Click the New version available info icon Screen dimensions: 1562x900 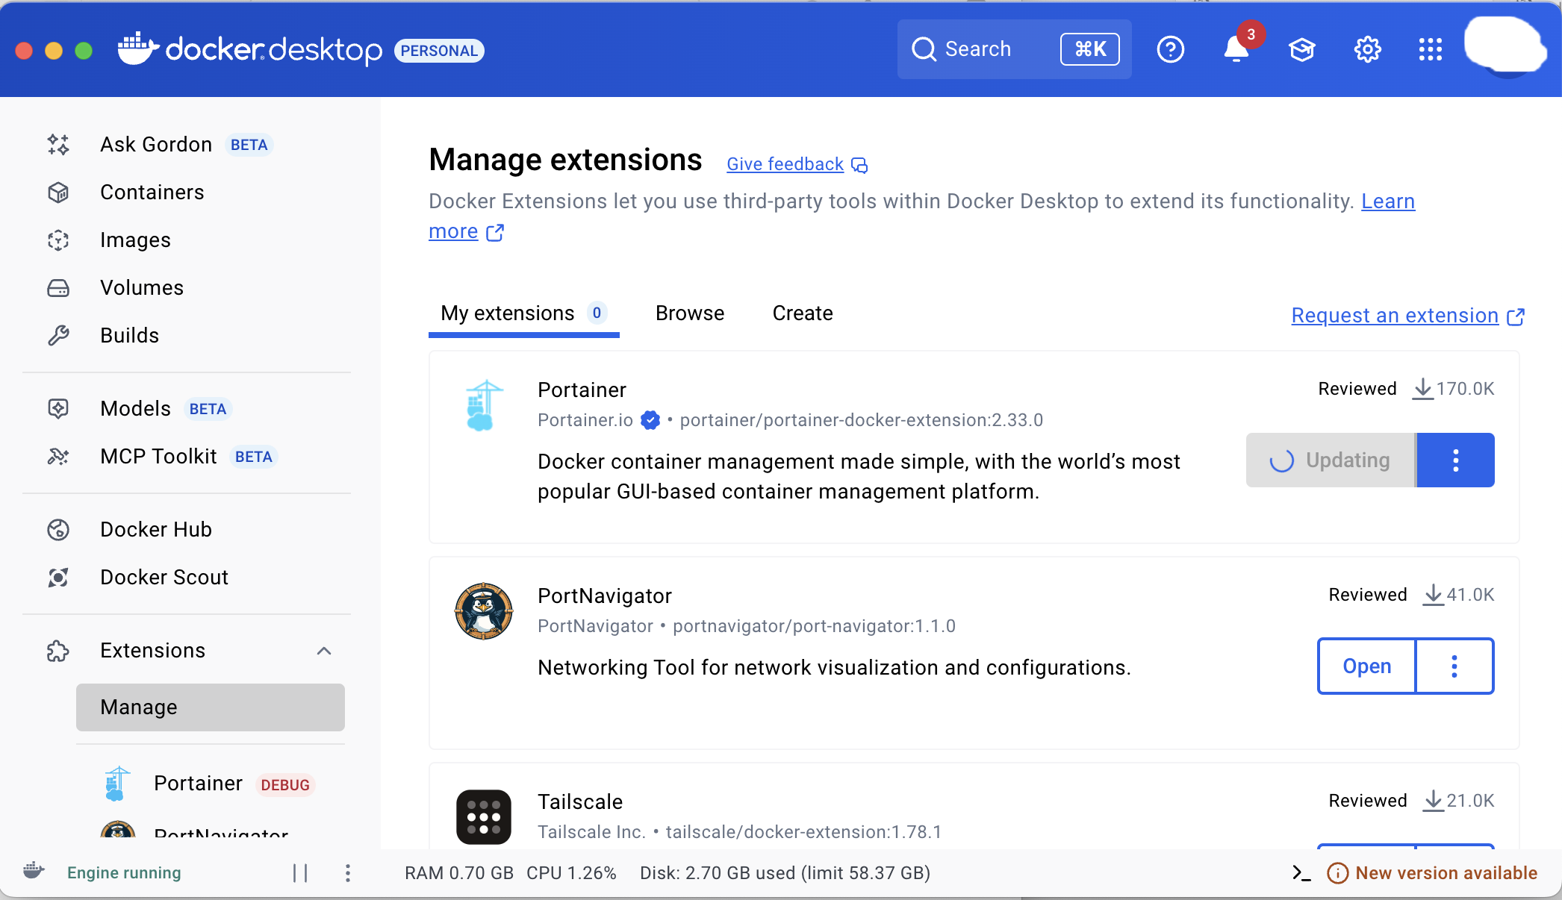click(x=1337, y=872)
